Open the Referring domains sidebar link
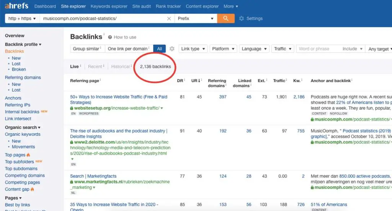The width and height of the screenshot is (392, 211). point(23,77)
